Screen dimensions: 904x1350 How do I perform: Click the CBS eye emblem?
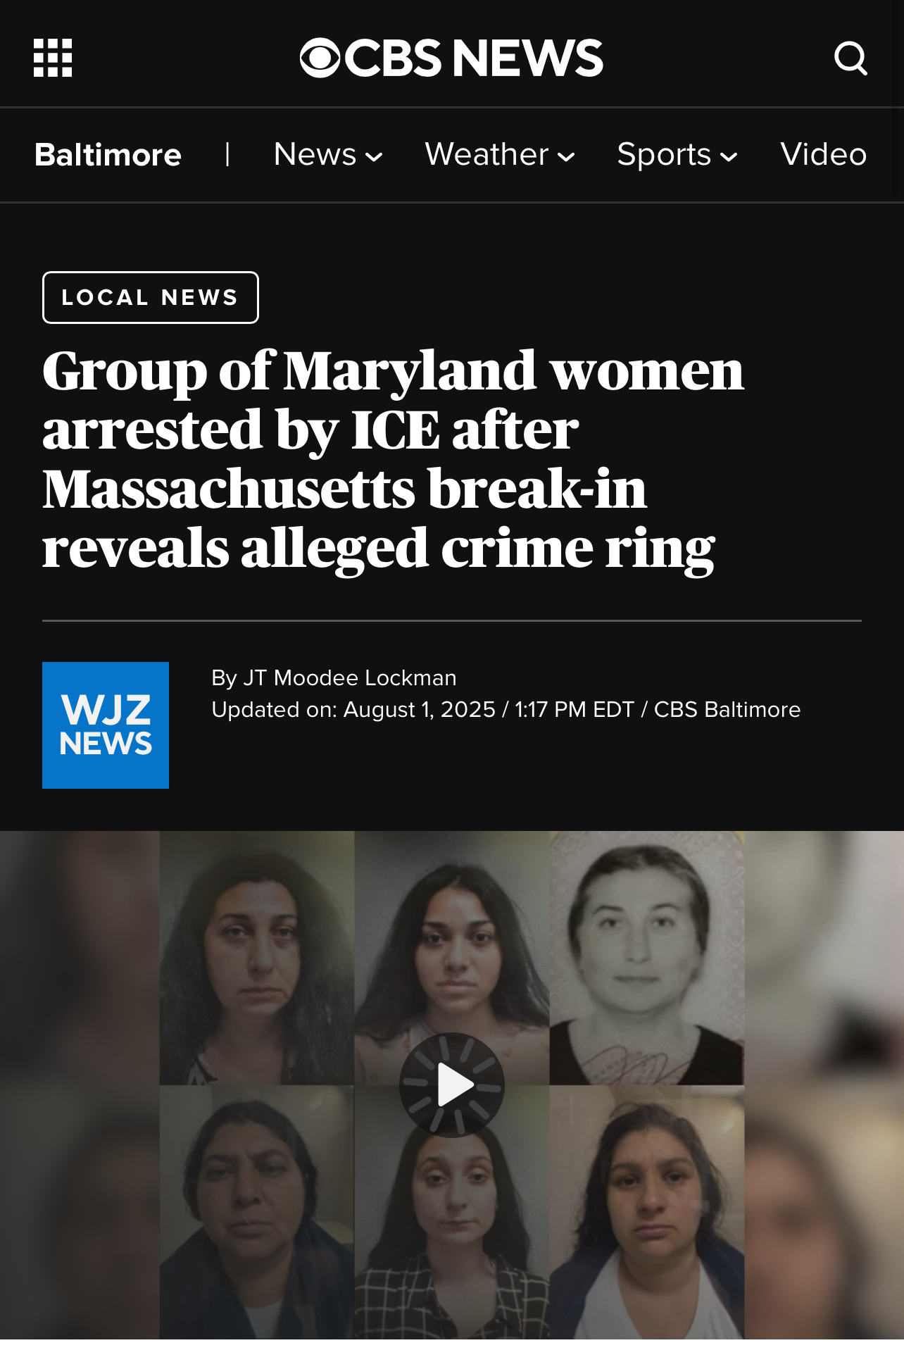tap(320, 58)
